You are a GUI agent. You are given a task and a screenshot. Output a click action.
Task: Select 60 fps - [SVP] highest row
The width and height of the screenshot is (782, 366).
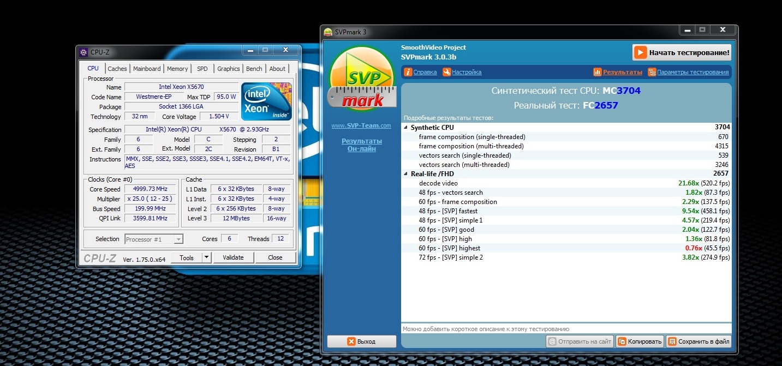point(566,248)
